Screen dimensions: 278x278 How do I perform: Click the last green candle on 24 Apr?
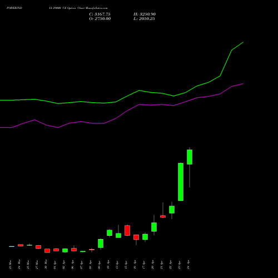pyautogui.click(x=190, y=157)
